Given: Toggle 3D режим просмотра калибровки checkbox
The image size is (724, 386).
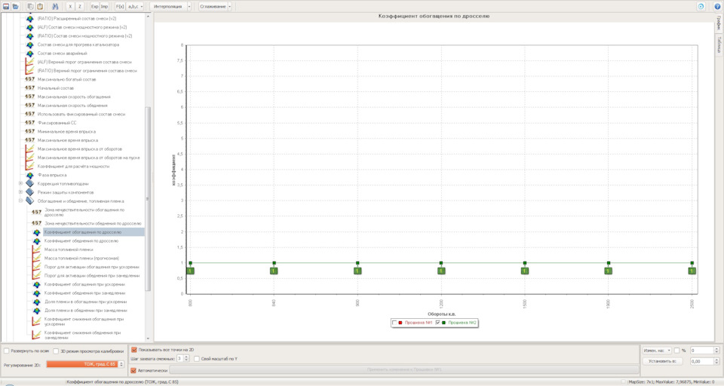Looking at the screenshot, I should coord(56,351).
